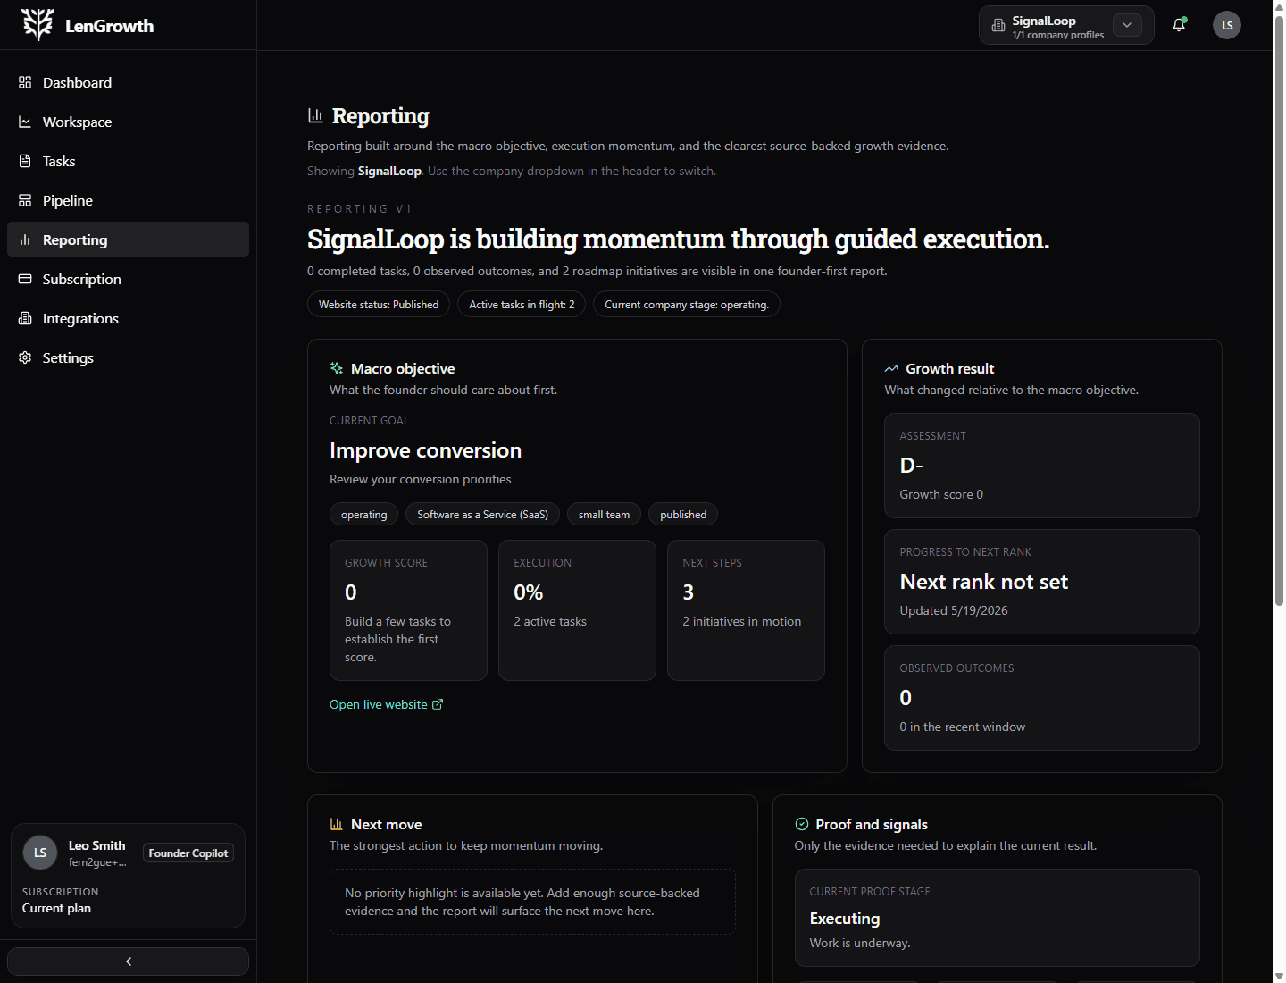This screenshot has height=983, width=1286.
Task: Click the Updated 5/19/2026 text
Action: tap(954, 610)
